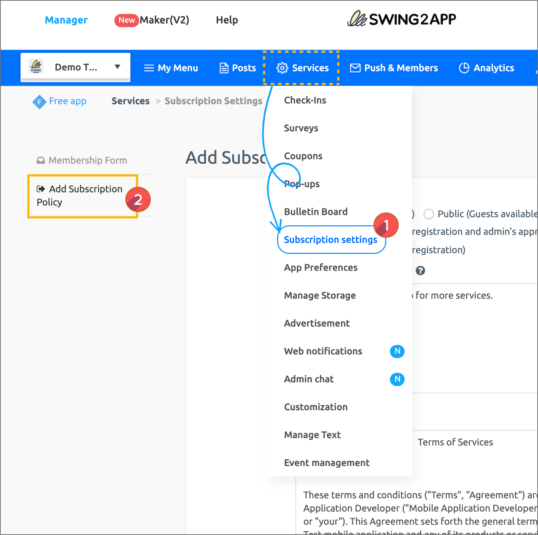Image resolution: width=538 pixels, height=535 pixels.
Task: Switch to Maker(V2) in top navigation
Action: coord(164,20)
